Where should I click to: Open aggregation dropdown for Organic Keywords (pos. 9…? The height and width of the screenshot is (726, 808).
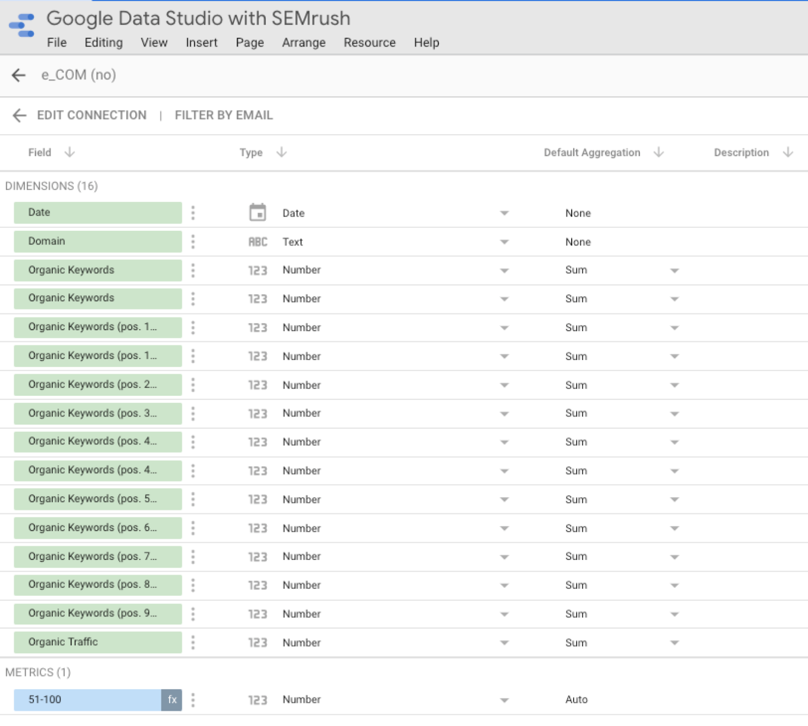(x=674, y=614)
